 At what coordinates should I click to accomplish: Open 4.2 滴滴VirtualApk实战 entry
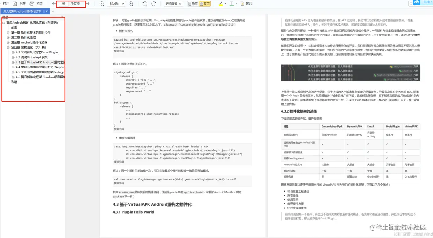[x=32, y=57]
